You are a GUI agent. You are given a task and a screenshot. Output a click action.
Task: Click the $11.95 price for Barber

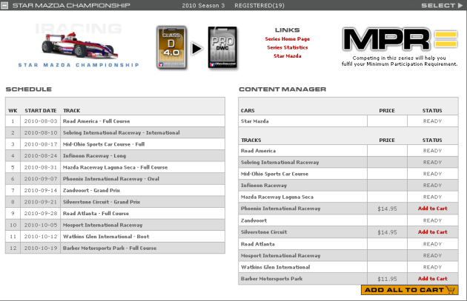click(387, 279)
